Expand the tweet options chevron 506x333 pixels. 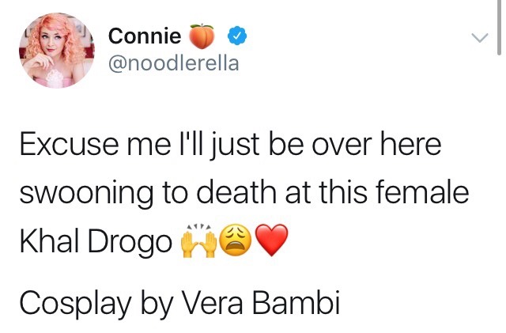pos(479,38)
